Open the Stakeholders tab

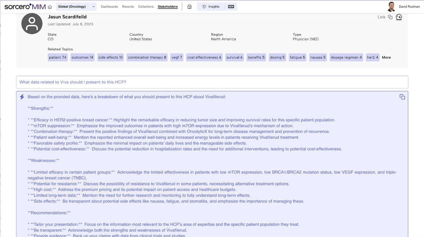(x=167, y=7)
